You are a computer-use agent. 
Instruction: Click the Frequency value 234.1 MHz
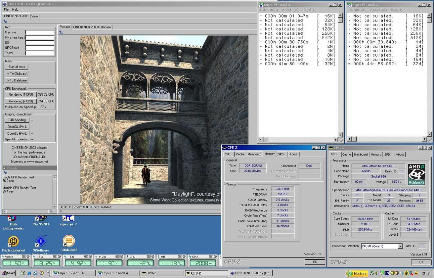pos(283,189)
